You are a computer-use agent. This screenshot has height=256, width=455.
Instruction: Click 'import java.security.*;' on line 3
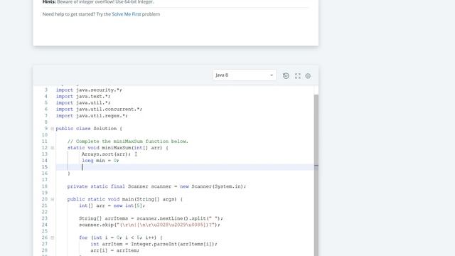89,90
